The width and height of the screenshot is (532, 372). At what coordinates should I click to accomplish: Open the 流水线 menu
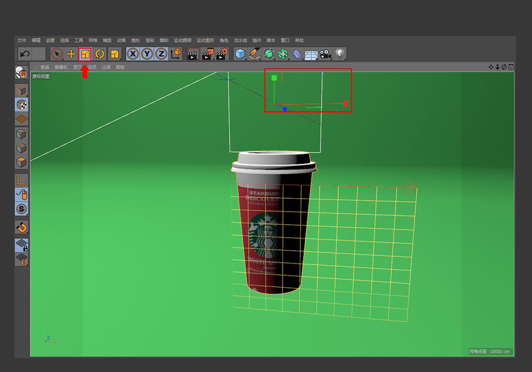coord(241,40)
